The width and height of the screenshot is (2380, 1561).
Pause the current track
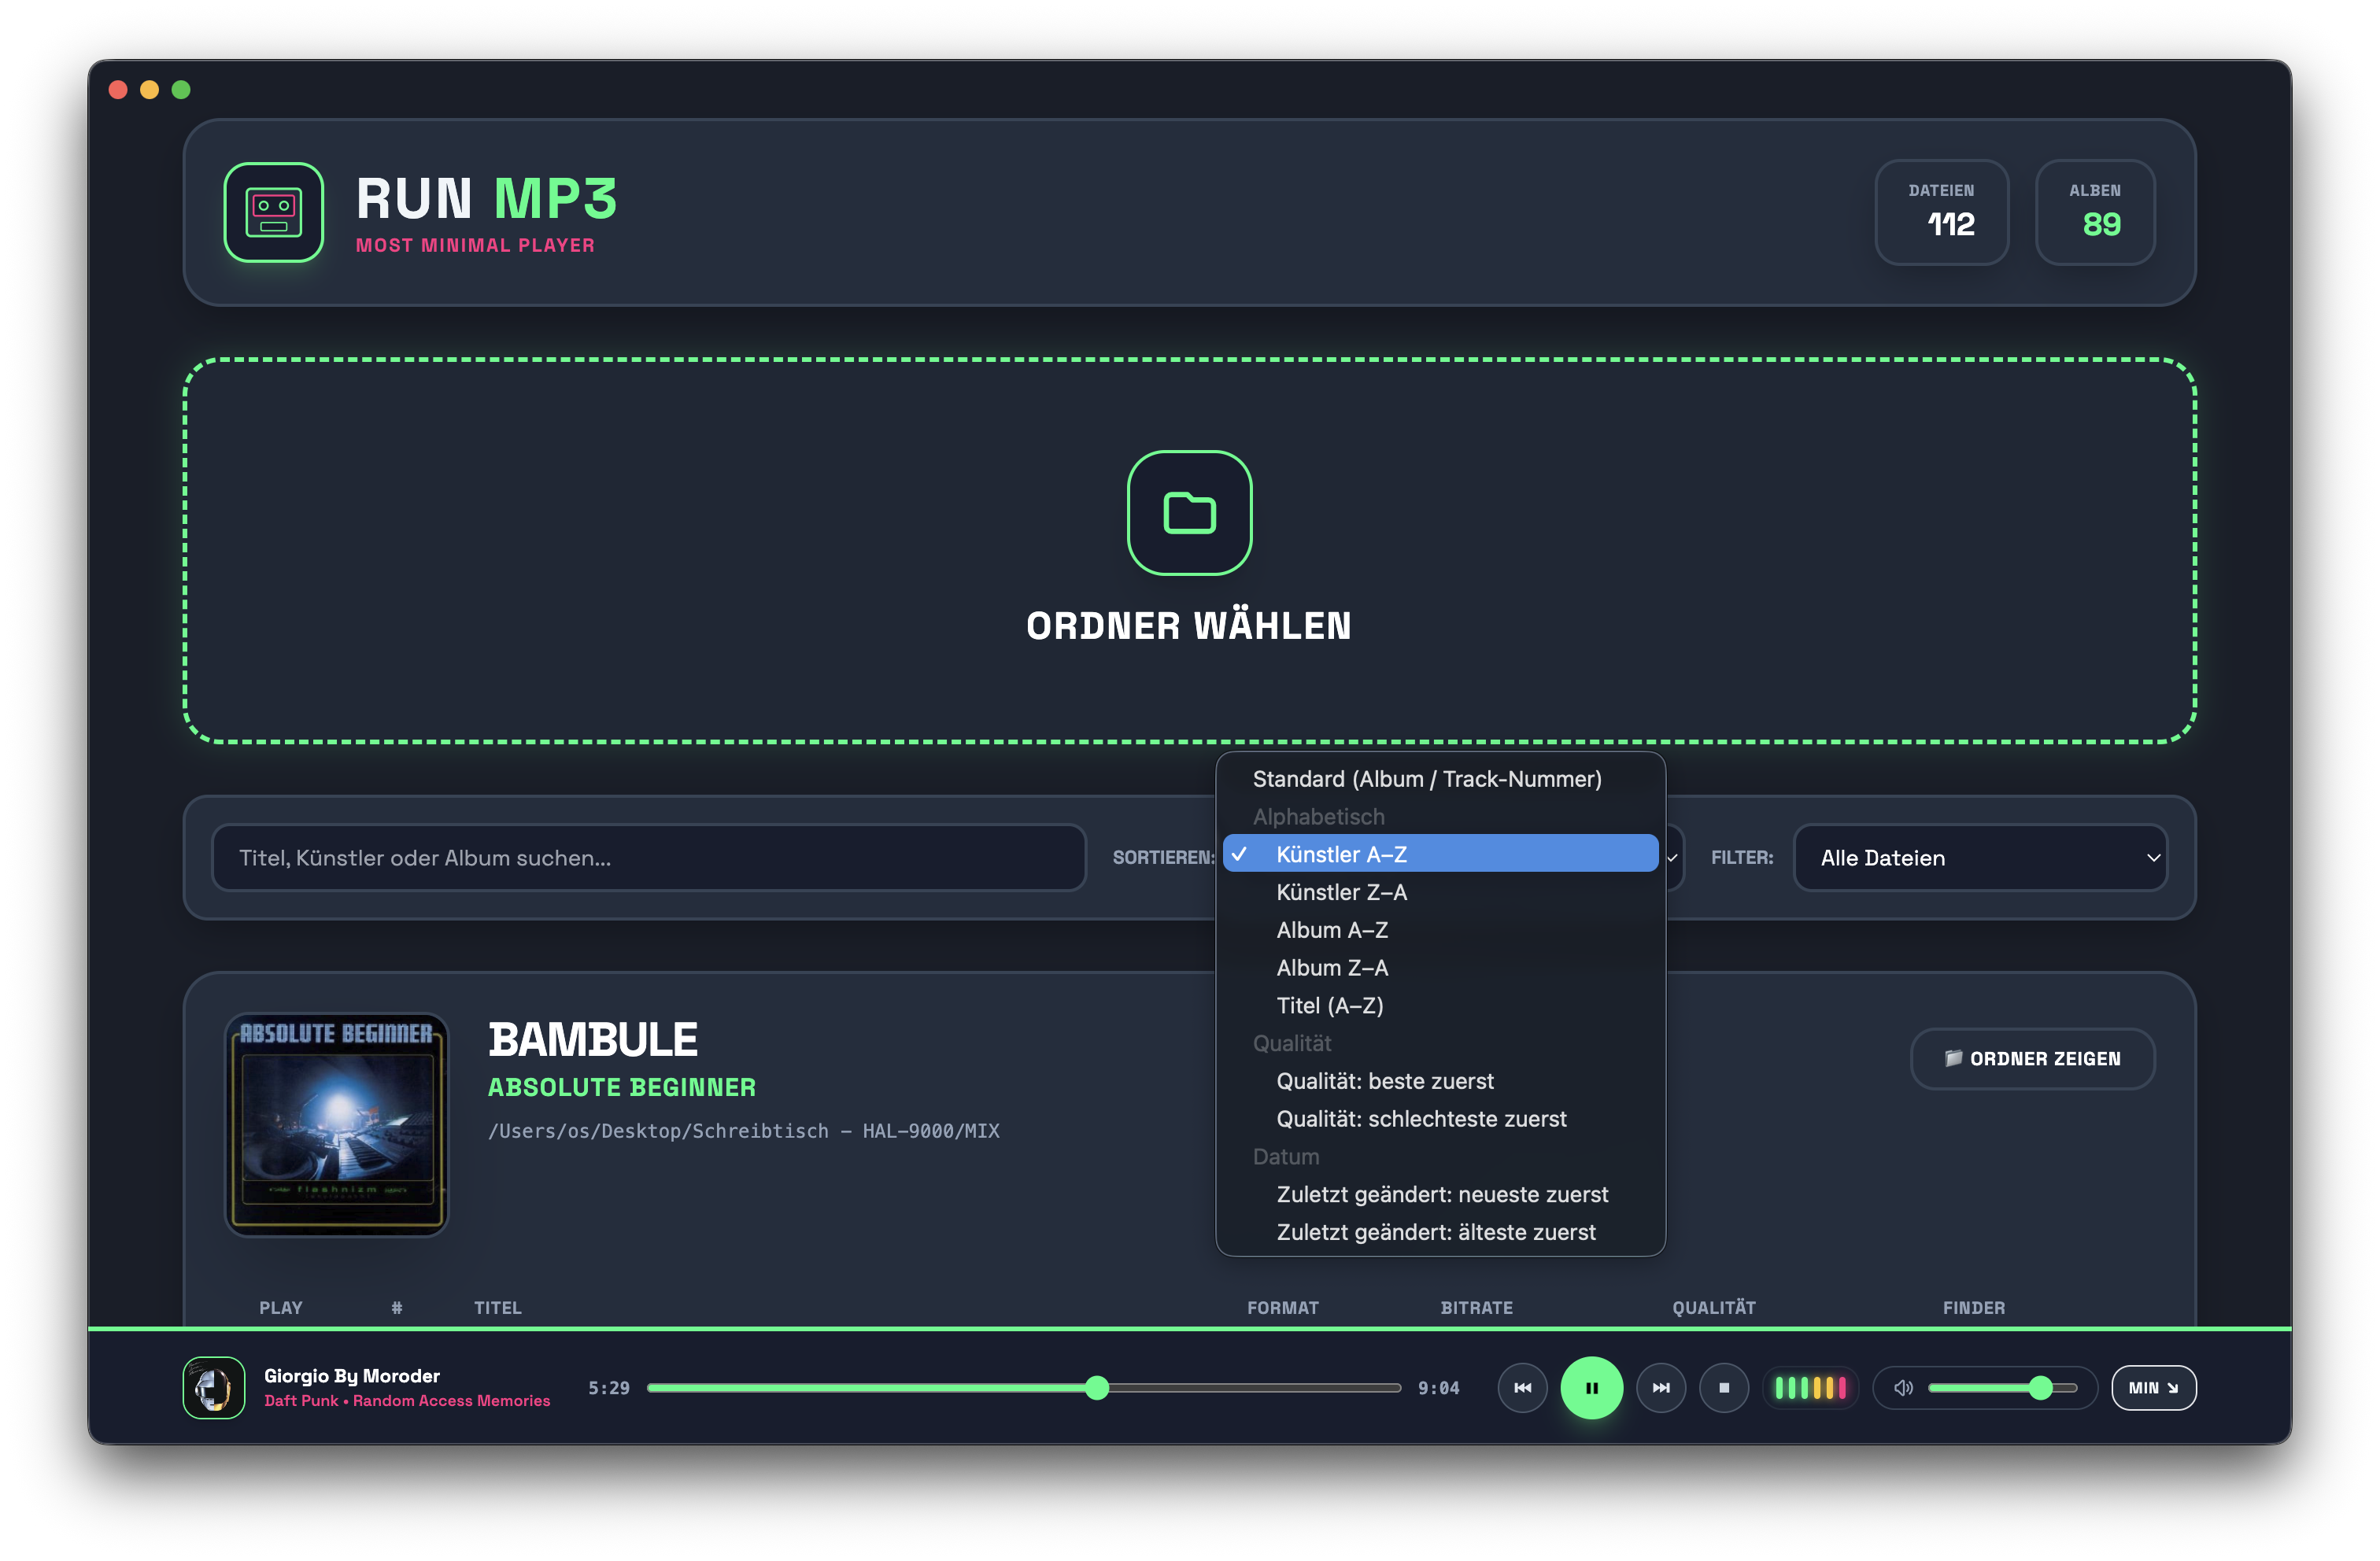click(x=1591, y=1387)
